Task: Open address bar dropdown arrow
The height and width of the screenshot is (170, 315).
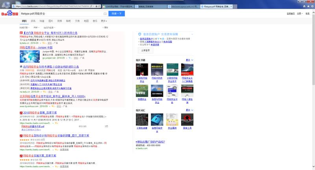Action: [94, 6]
